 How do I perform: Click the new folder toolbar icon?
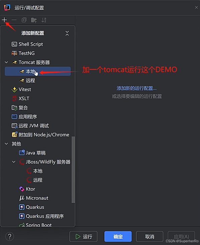34,20
